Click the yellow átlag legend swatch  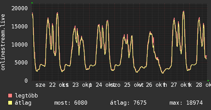pos(10,103)
